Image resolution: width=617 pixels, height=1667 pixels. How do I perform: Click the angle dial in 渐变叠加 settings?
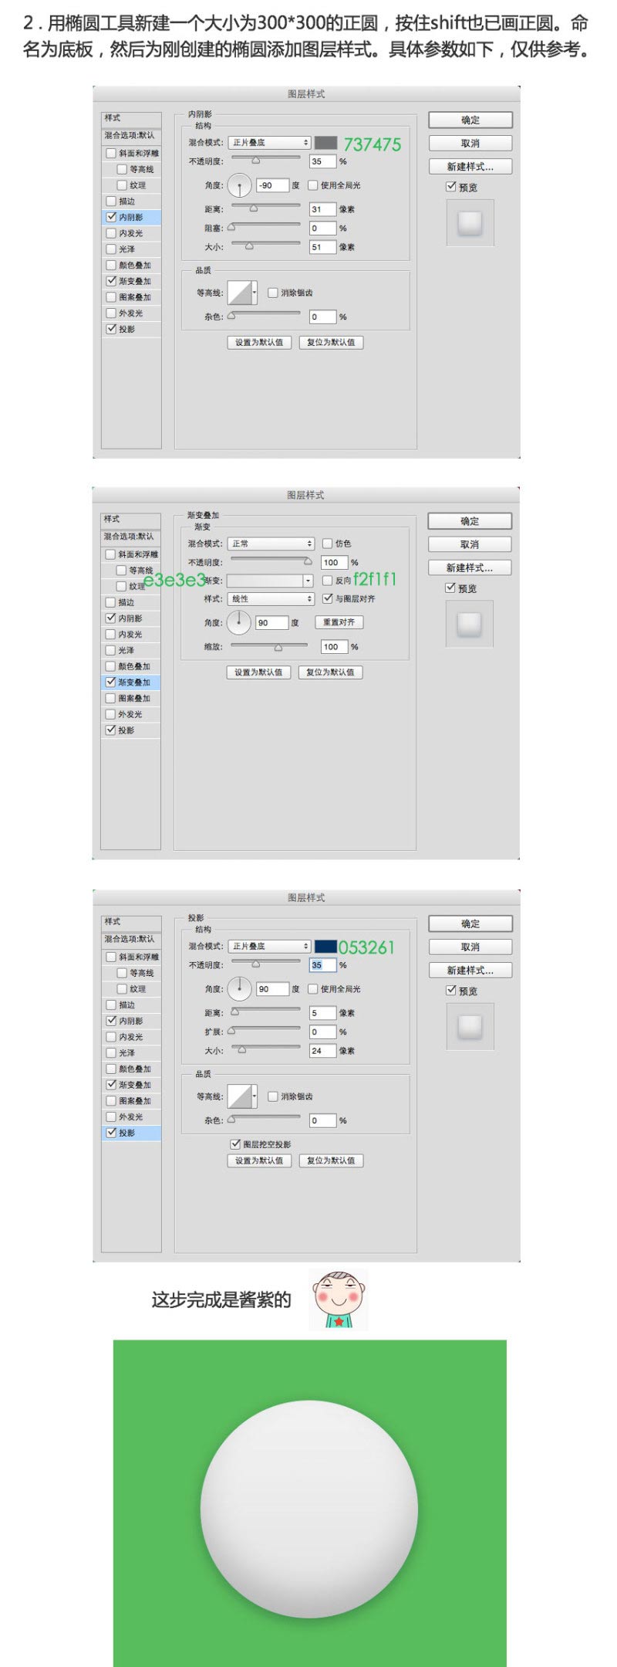click(239, 622)
